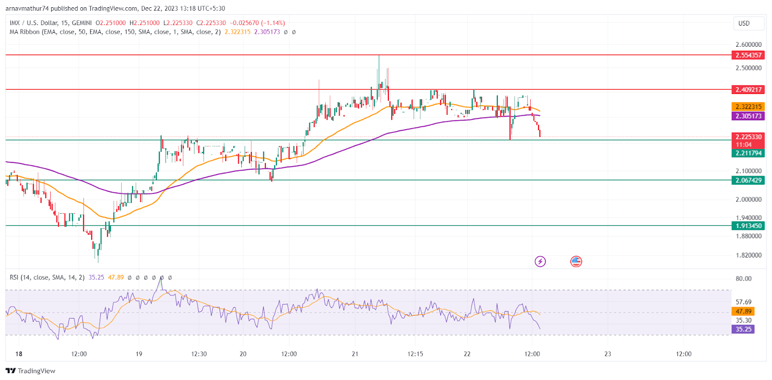Select the current price label 2.225330
The height and width of the screenshot is (380, 772).
click(x=748, y=137)
